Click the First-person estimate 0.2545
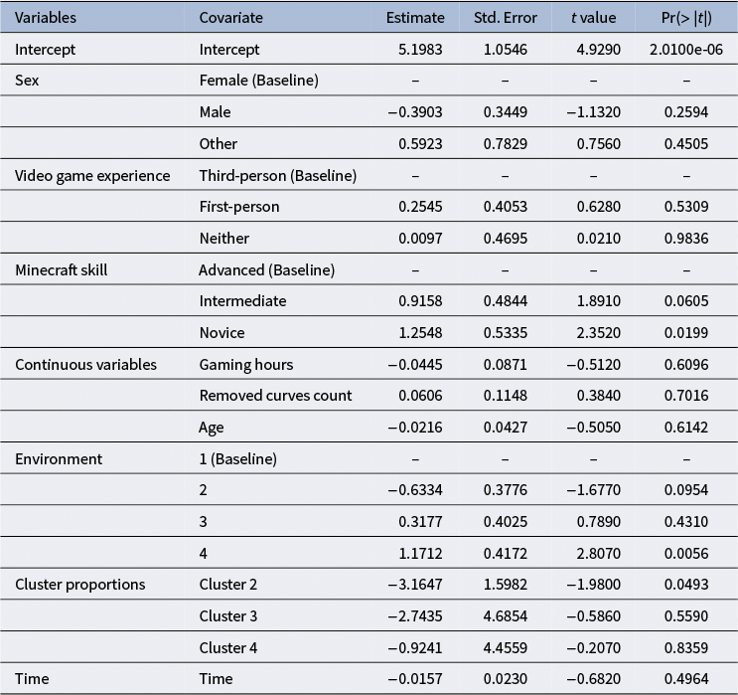Screen dimensions: 738x695 pyautogui.click(x=420, y=207)
